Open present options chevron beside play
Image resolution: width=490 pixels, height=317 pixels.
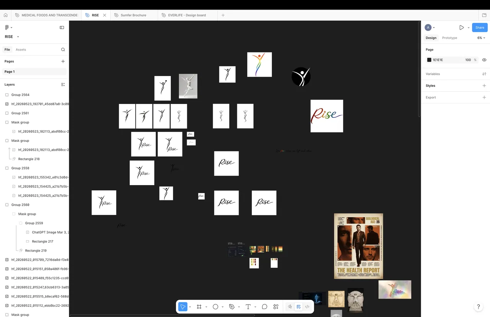[469, 28]
